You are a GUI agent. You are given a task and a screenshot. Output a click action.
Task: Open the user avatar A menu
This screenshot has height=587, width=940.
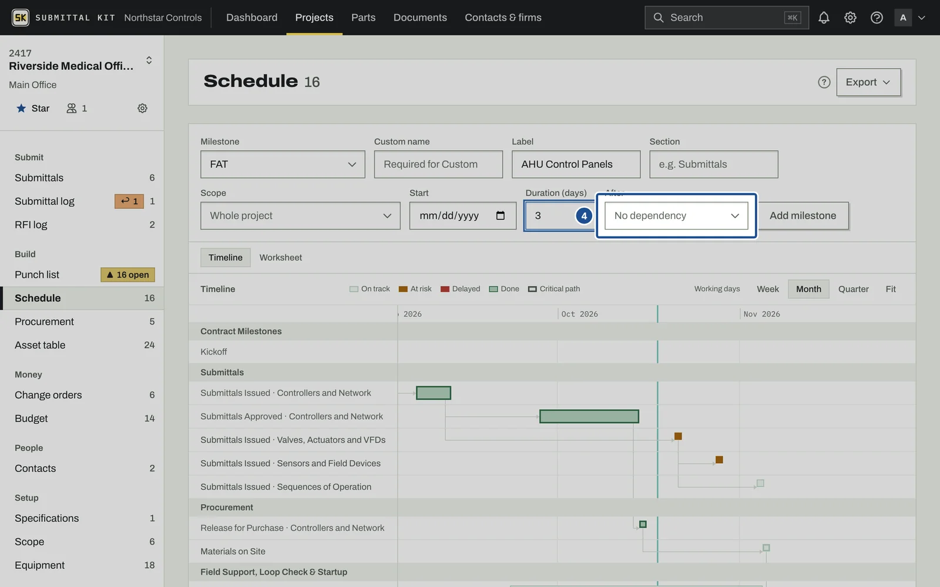point(903,18)
